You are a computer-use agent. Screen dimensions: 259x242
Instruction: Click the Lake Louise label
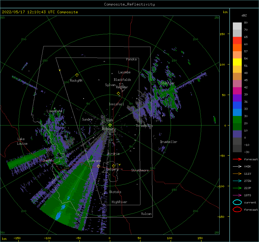[22, 141]
